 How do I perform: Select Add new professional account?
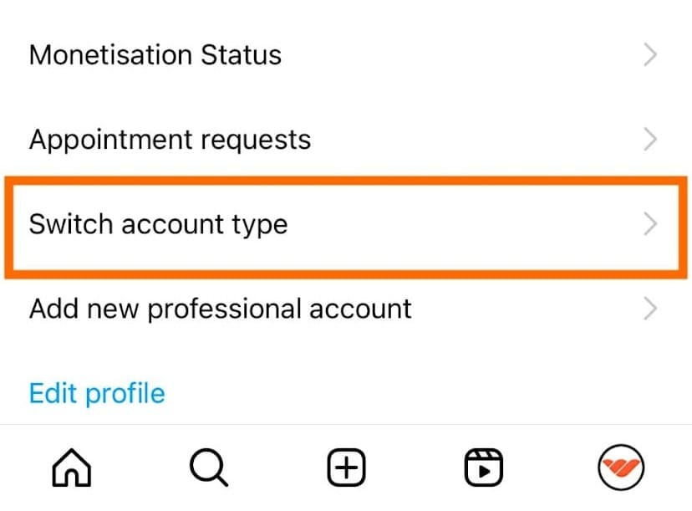[x=221, y=309]
